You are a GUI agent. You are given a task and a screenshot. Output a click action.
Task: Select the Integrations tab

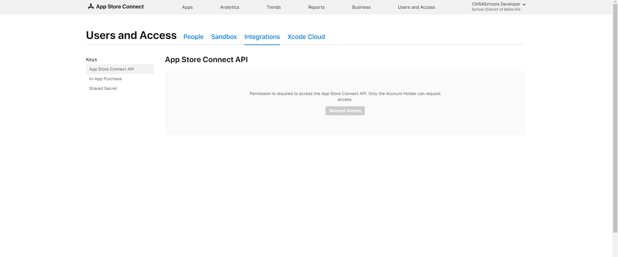click(262, 37)
